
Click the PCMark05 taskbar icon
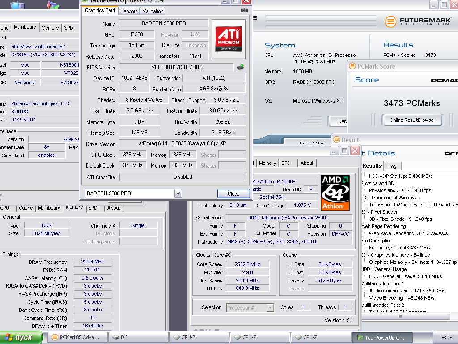(55, 337)
